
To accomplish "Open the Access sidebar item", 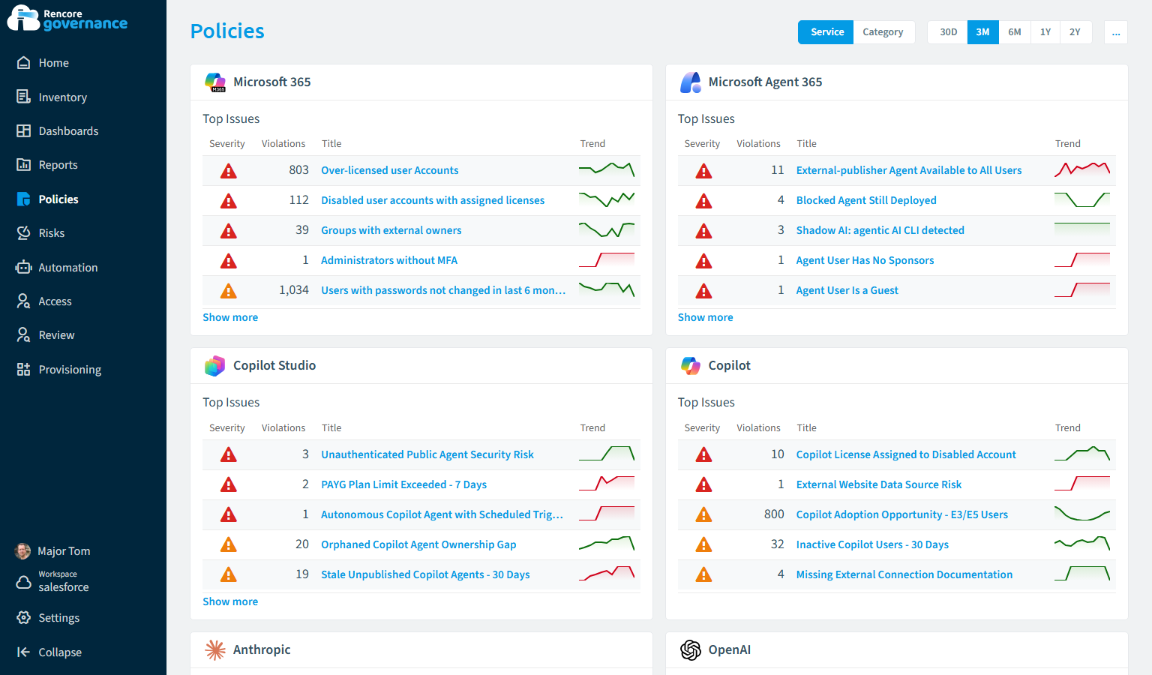I will pyautogui.click(x=55, y=301).
